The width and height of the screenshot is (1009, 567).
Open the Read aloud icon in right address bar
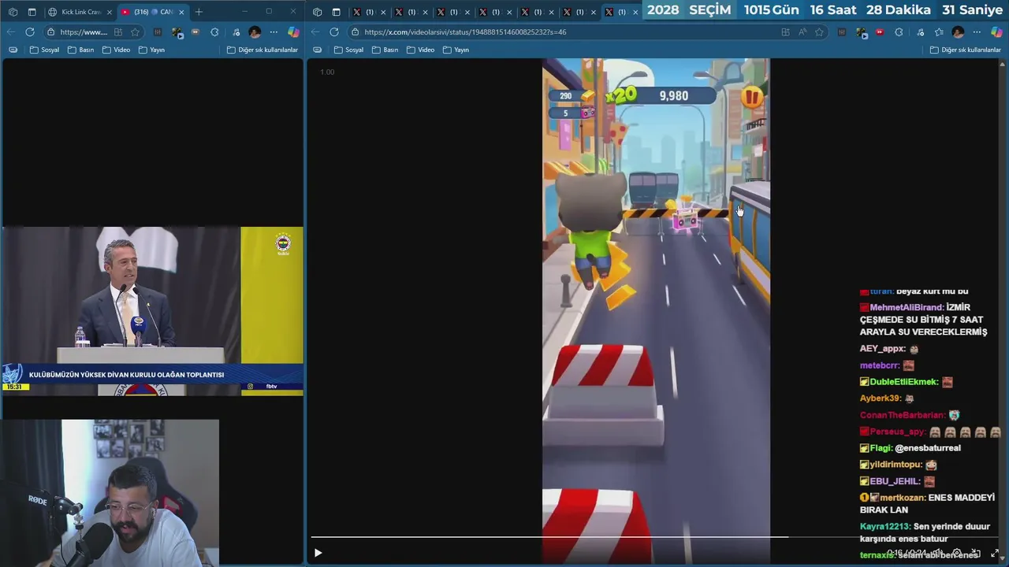[802, 32]
